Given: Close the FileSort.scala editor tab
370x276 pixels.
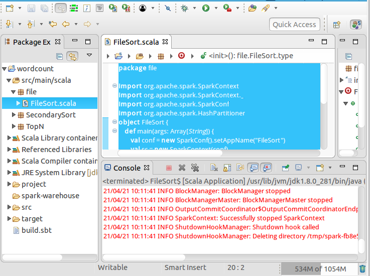Looking at the screenshot, I should tap(165, 42).
